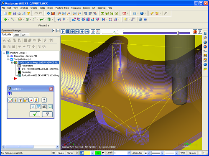Viewport: 209px width, 156px height.
Task: Click the Backplot help question mark button
Action: [x=47, y=114]
